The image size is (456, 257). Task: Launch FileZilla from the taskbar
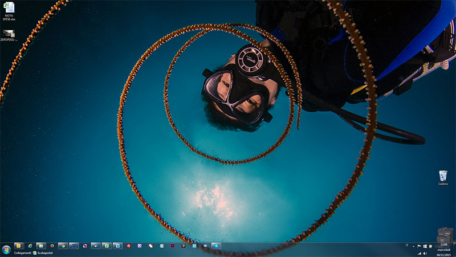(129, 246)
